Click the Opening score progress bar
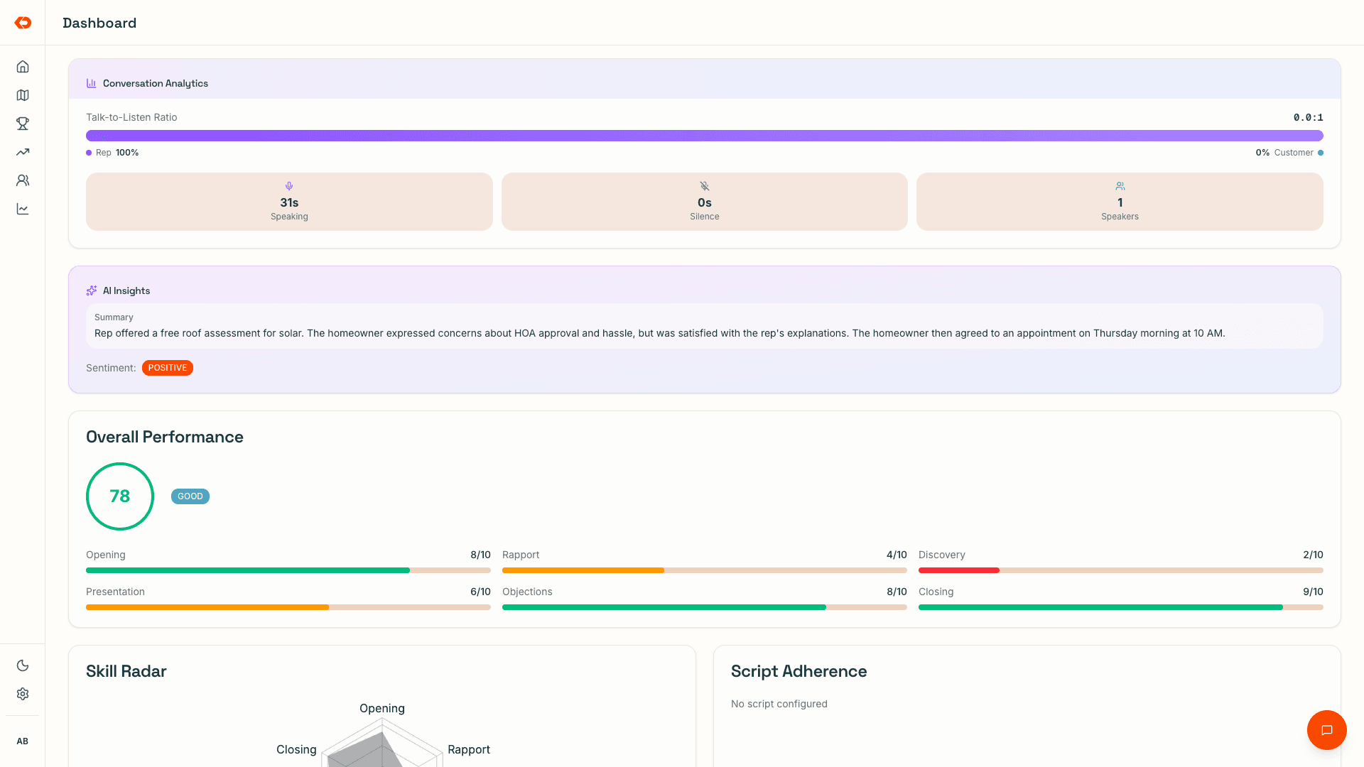This screenshot has height=767, width=1364. [x=288, y=570]
